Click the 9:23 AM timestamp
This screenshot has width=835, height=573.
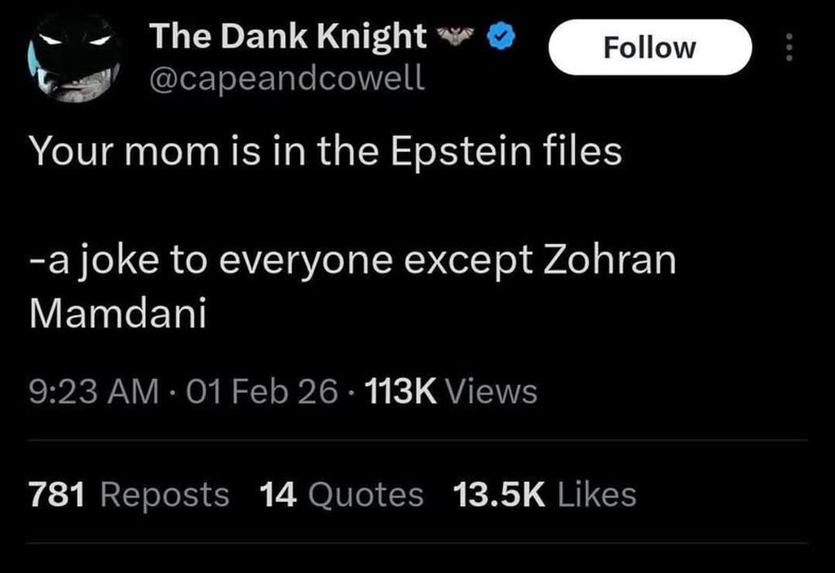coord(95,392)
